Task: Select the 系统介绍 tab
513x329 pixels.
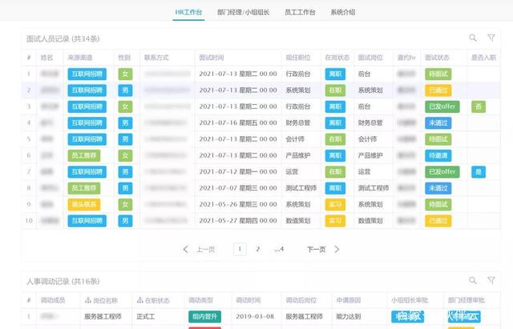Action: (x=343, y=13)
